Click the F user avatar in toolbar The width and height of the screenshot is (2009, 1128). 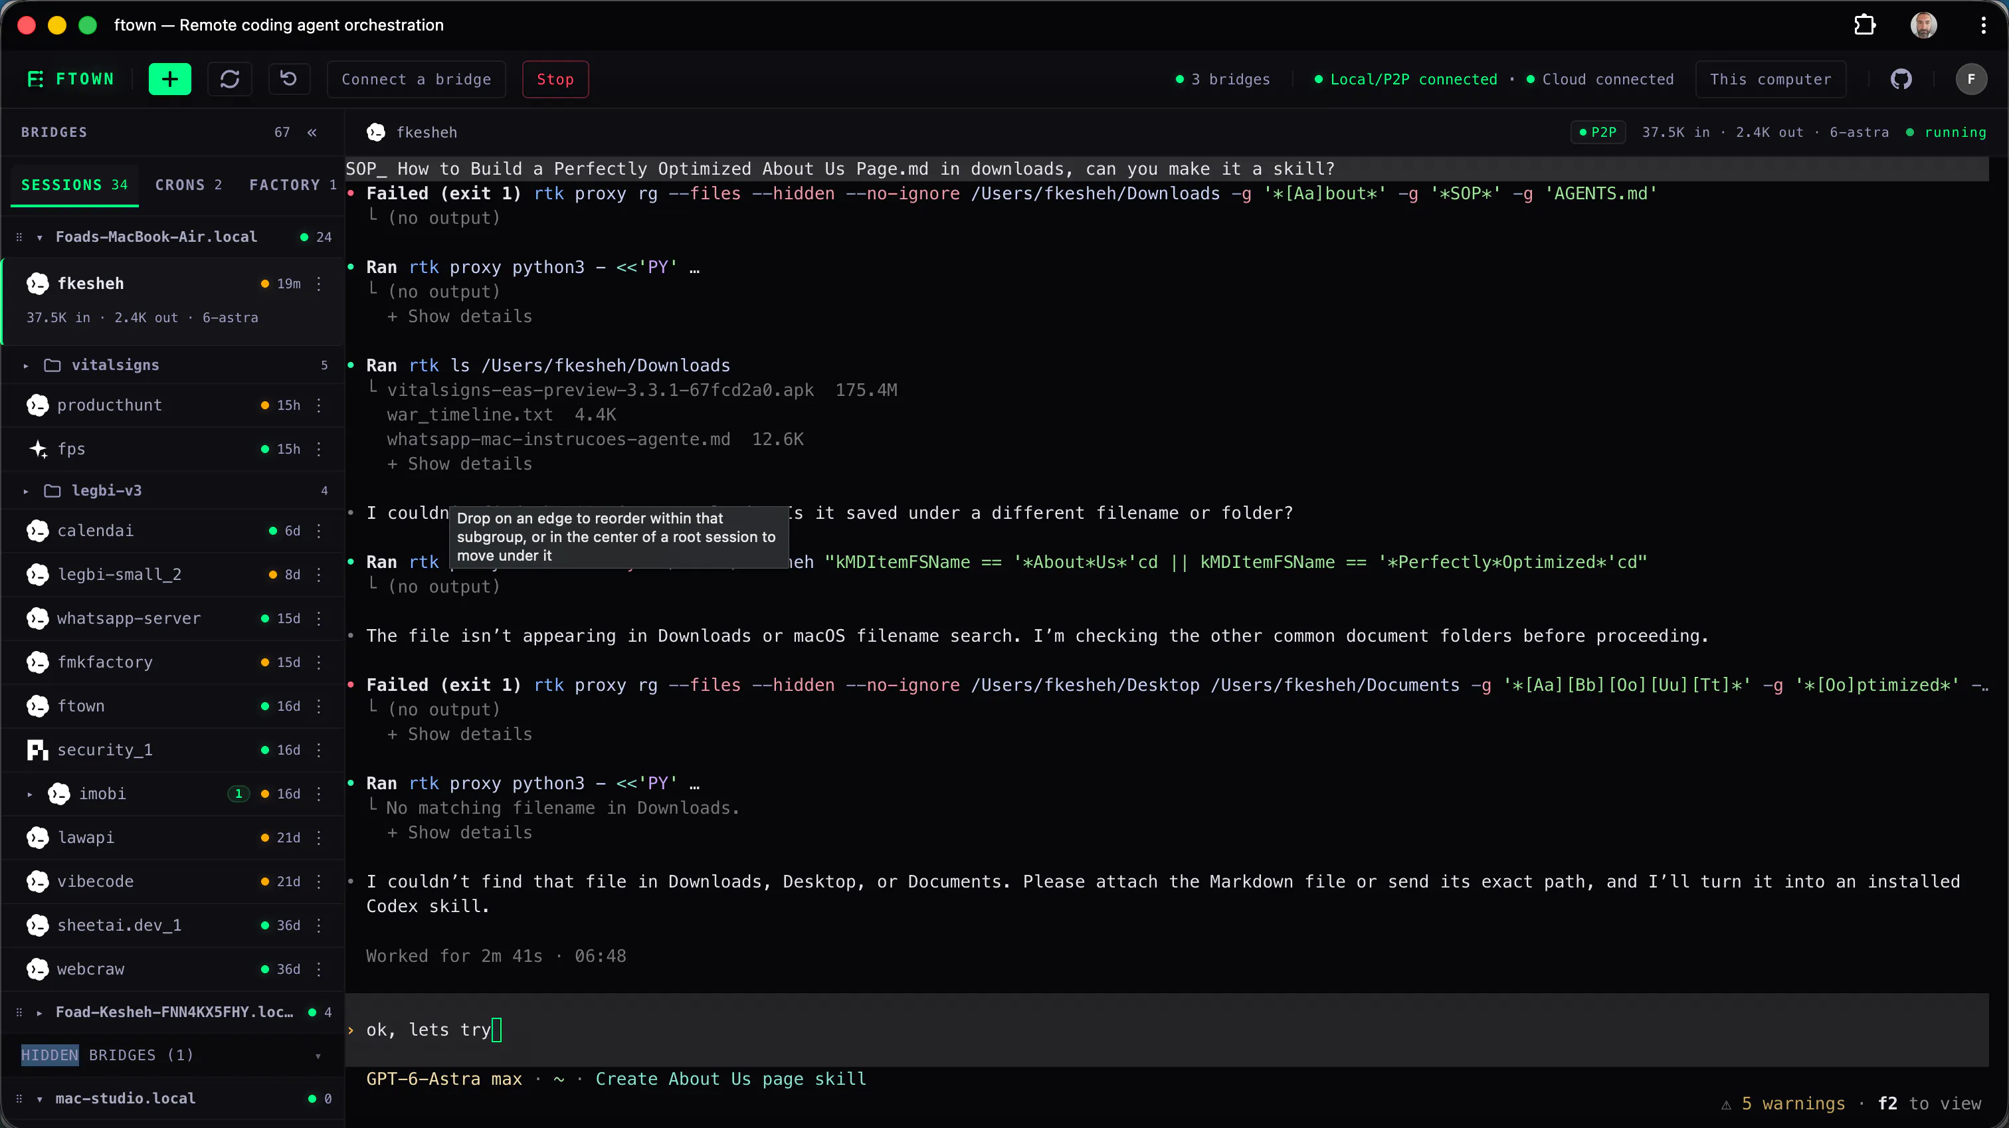click(1970, 79)
